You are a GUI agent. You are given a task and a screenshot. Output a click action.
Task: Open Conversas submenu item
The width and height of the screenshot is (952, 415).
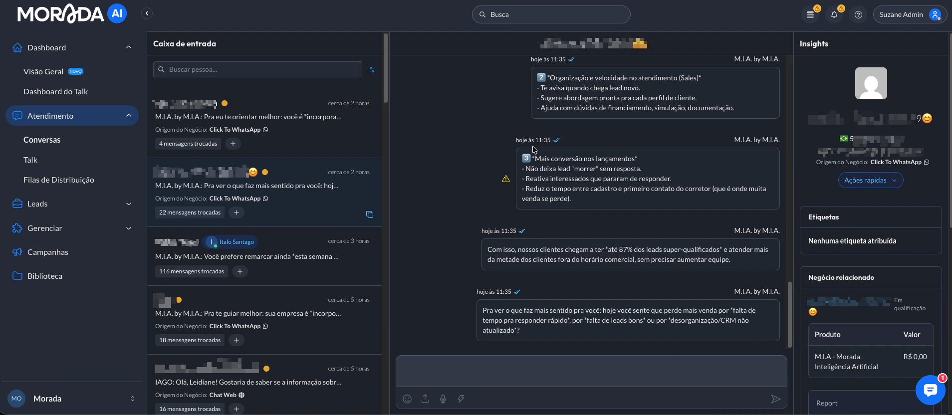pos(42,140)
